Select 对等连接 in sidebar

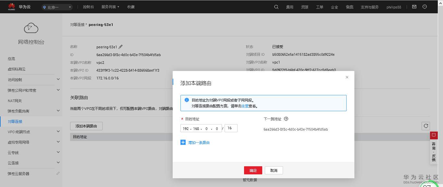click(x=15, y=121)
